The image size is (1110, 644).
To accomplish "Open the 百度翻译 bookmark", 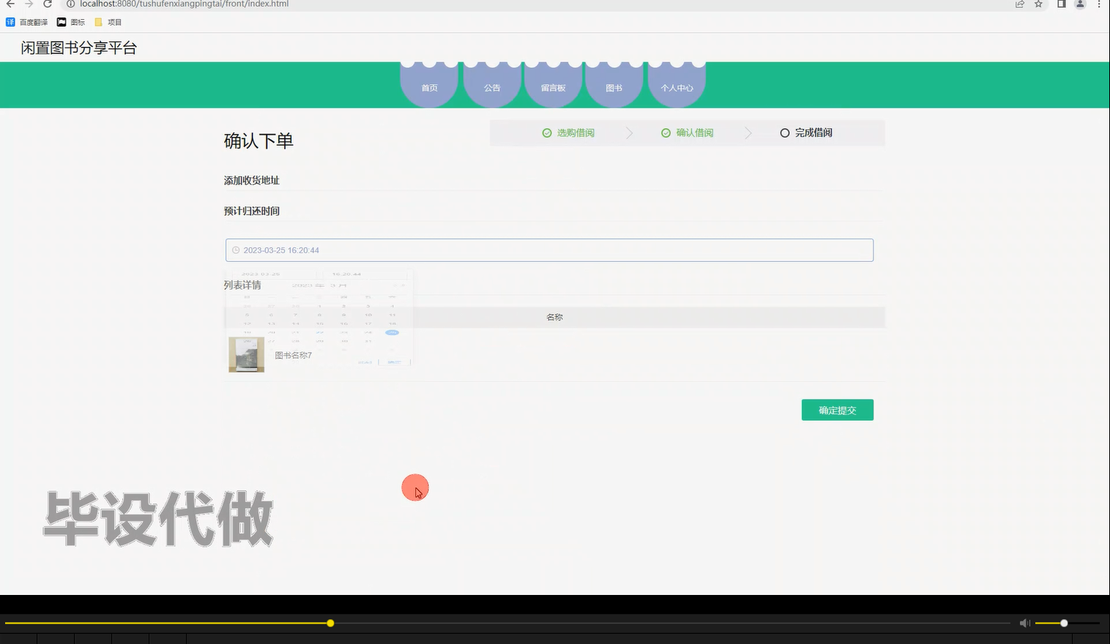I will [27, 21].
